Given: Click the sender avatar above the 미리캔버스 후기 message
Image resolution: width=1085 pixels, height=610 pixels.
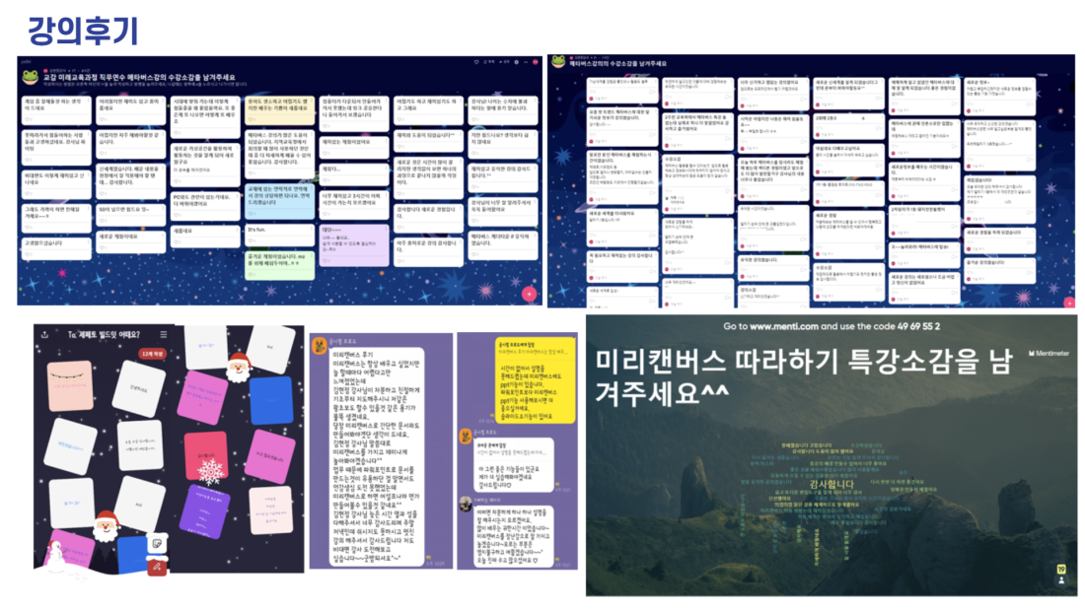Looking at the screenshot, I should [x=319, y=345].
